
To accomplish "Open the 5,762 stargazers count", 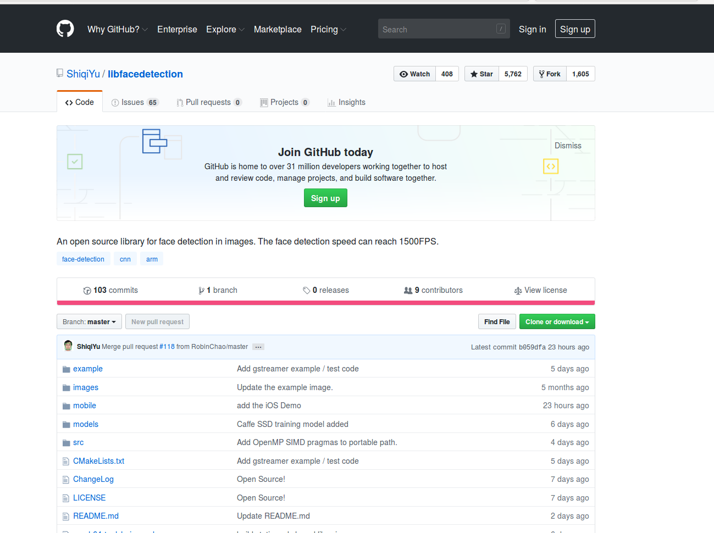I will [513, 74].
